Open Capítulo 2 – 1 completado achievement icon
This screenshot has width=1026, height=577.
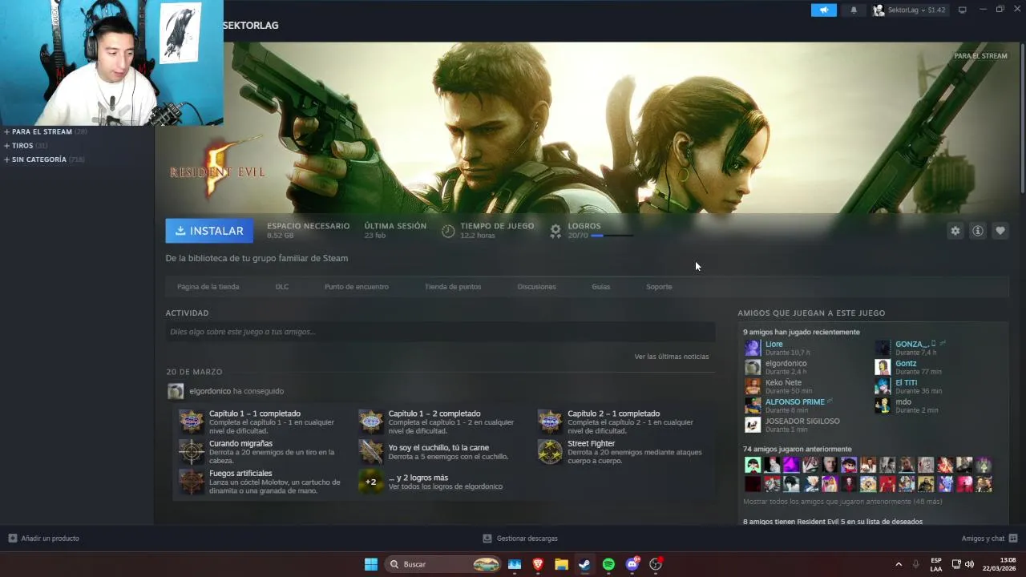(550, 422)
